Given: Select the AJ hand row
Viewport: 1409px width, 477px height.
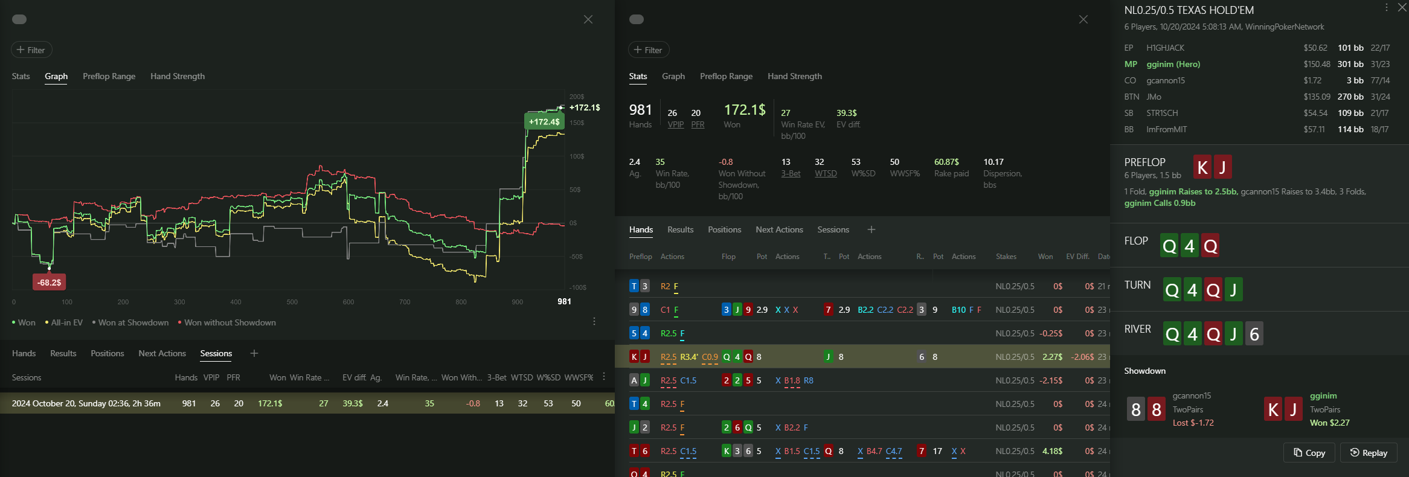Looking at the screenshot, I should [x=862, y=380].
